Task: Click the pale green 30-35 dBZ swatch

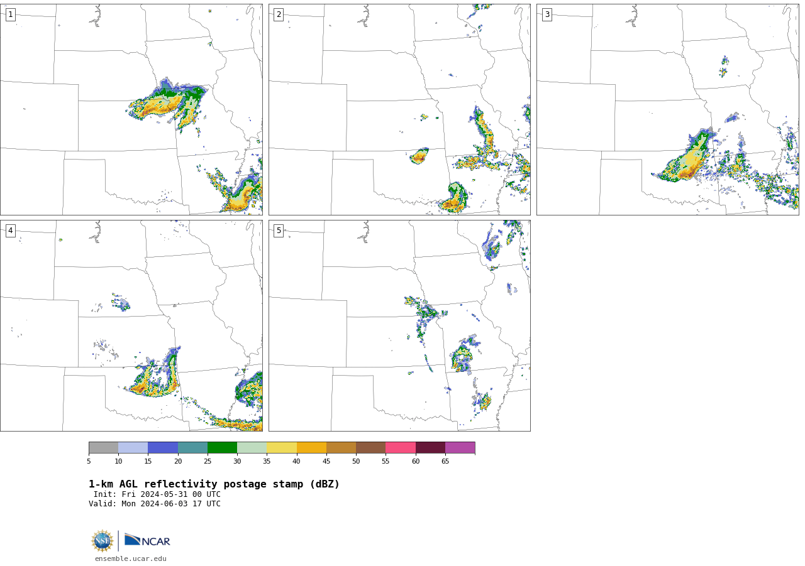Action: (252, 448)
